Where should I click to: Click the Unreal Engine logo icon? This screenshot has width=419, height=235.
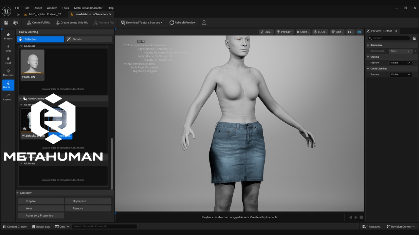pyautogui.click(x=7, y=11)
